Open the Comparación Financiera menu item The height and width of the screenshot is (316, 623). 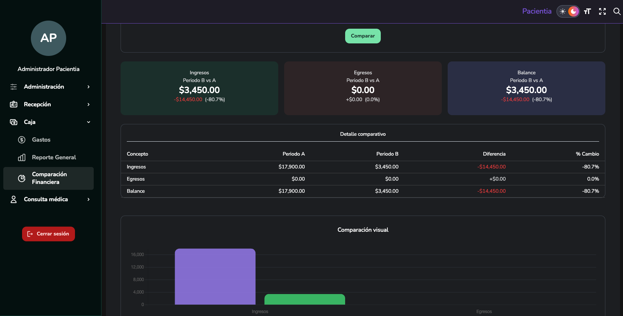pyautogui.click(x=49, y=178)
